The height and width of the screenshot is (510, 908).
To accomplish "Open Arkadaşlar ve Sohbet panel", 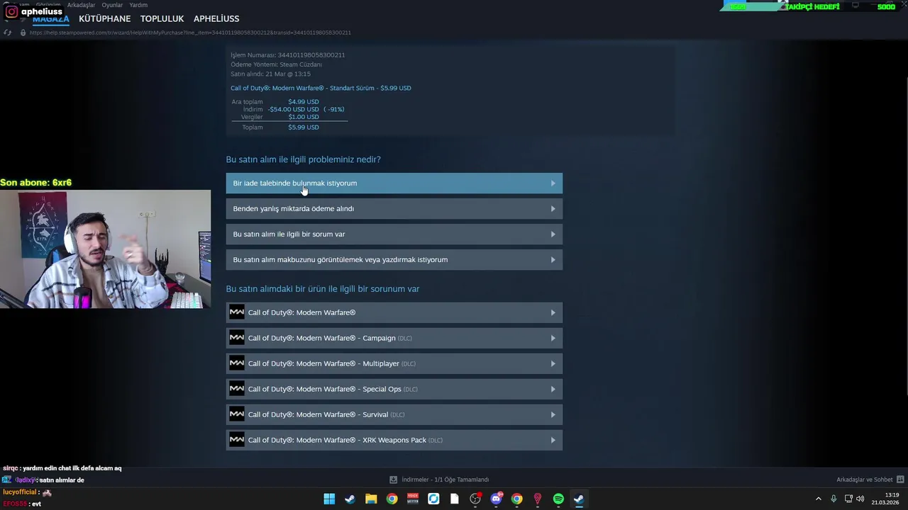I will tap(864, 480).
